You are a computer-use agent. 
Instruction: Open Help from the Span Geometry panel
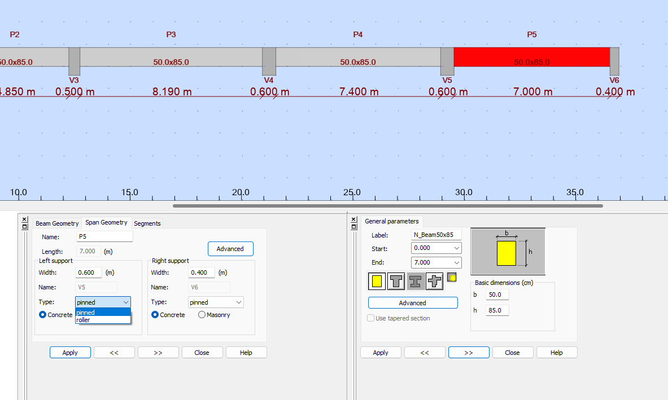[246, 353]
